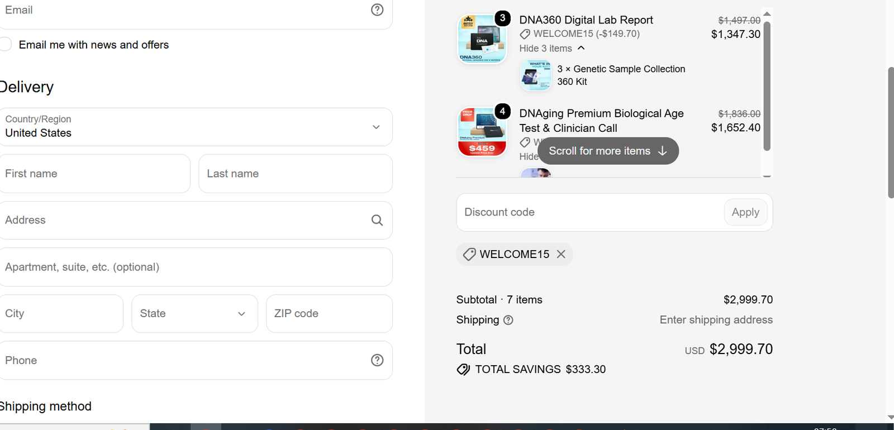
Task: Focus the Email input field
Action: point(196,11)
